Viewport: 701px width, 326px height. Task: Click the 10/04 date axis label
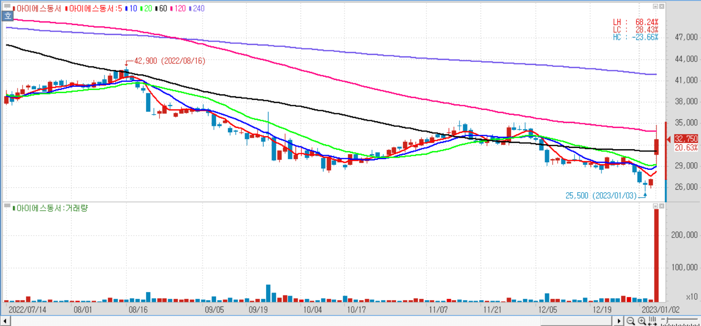tap(312, 310)
